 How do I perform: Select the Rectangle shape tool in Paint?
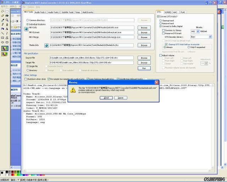2,38
